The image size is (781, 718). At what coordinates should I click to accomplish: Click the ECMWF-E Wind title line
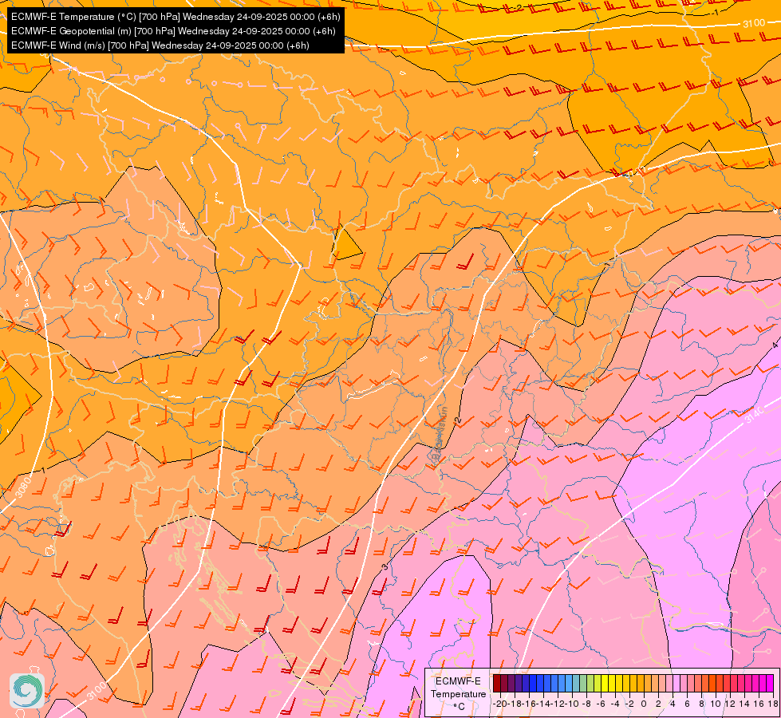tap(160, 45)
